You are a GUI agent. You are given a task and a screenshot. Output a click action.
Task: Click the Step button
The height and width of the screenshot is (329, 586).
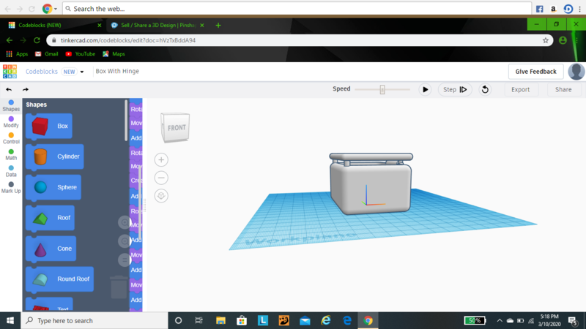pyautogui.click(x=454, y=89)
